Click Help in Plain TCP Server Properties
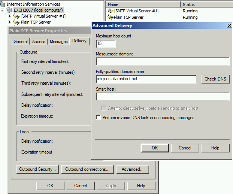This screenshot has height=194, width=233. (x=141, y=186)
